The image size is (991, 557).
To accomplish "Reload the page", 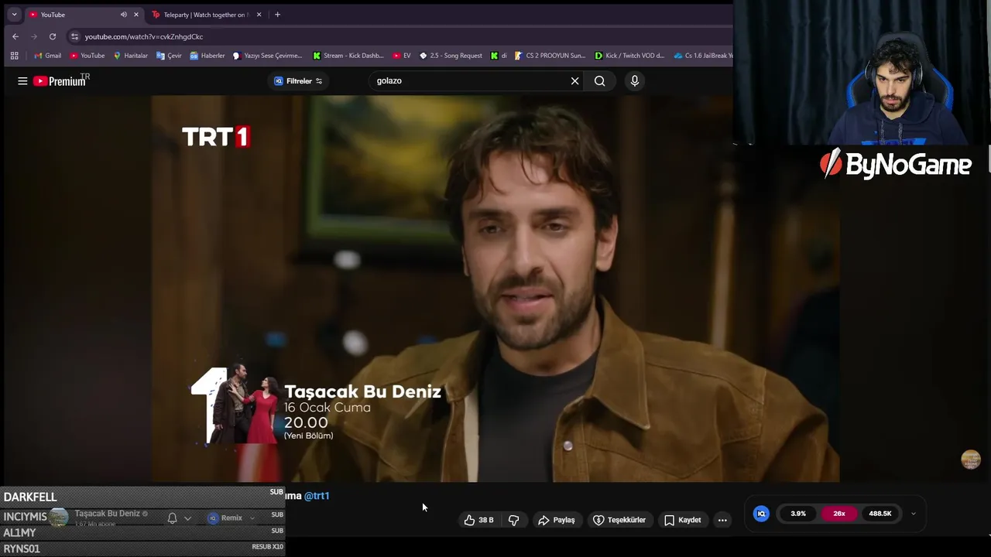I will (x=53, y=36).
